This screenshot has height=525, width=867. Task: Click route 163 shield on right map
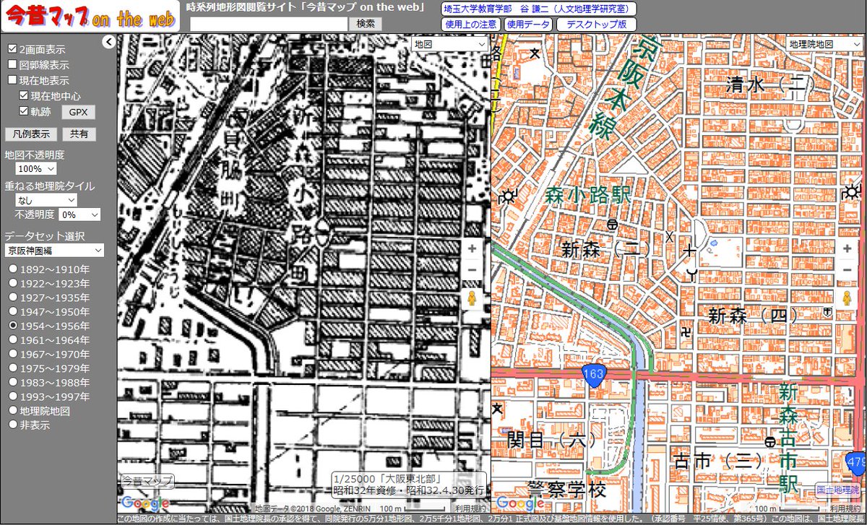coord(592,374)
